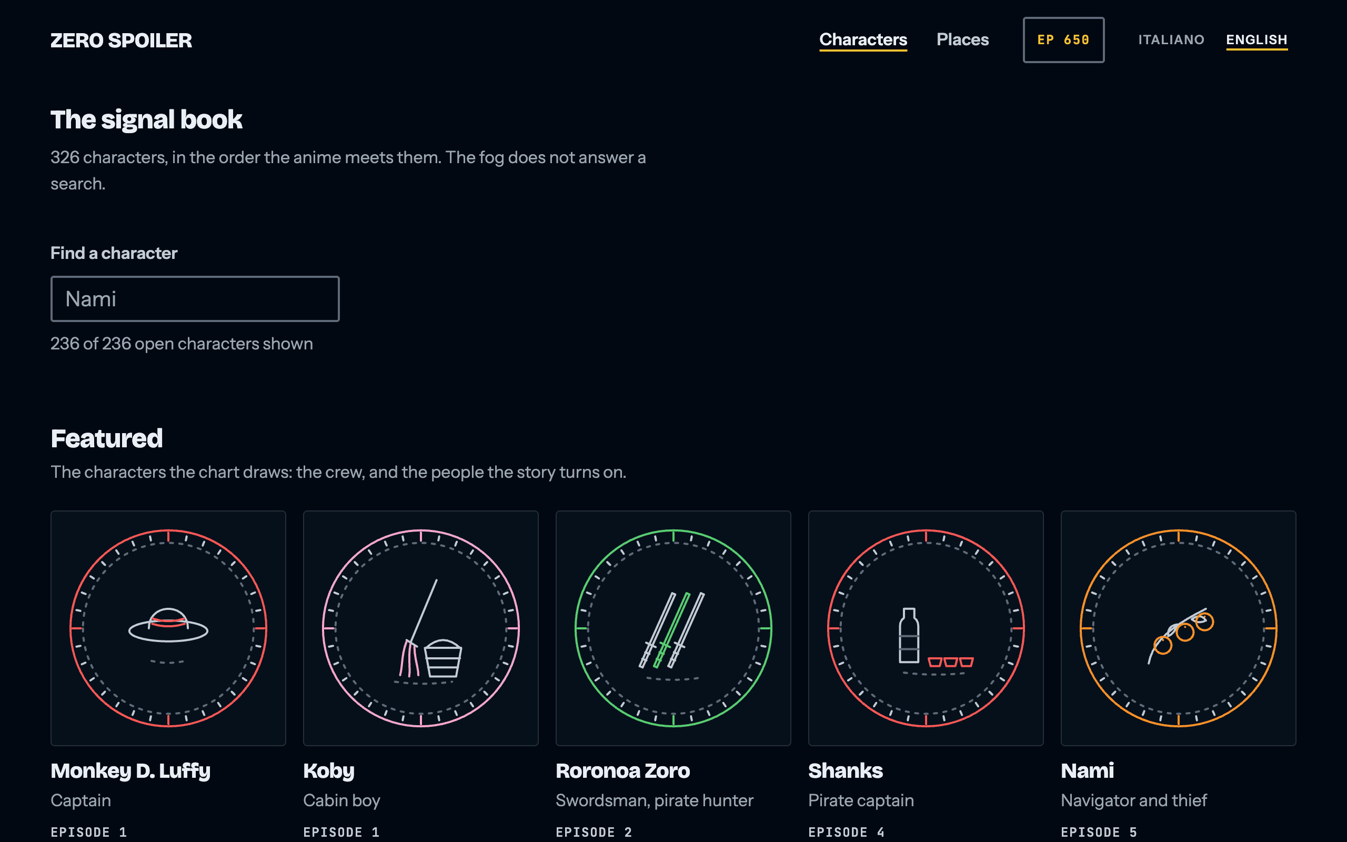Switch language to ITALIANO
Image resolution: width=1347 pixels, height=842 pixels.
click(x=1171, y=39)
